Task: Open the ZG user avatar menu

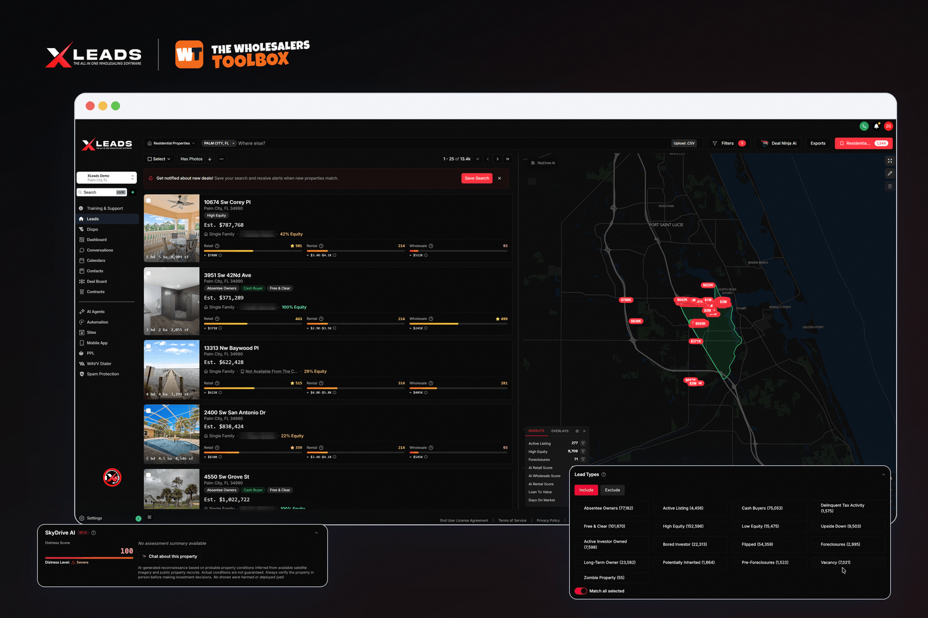Action: (888, 126)
